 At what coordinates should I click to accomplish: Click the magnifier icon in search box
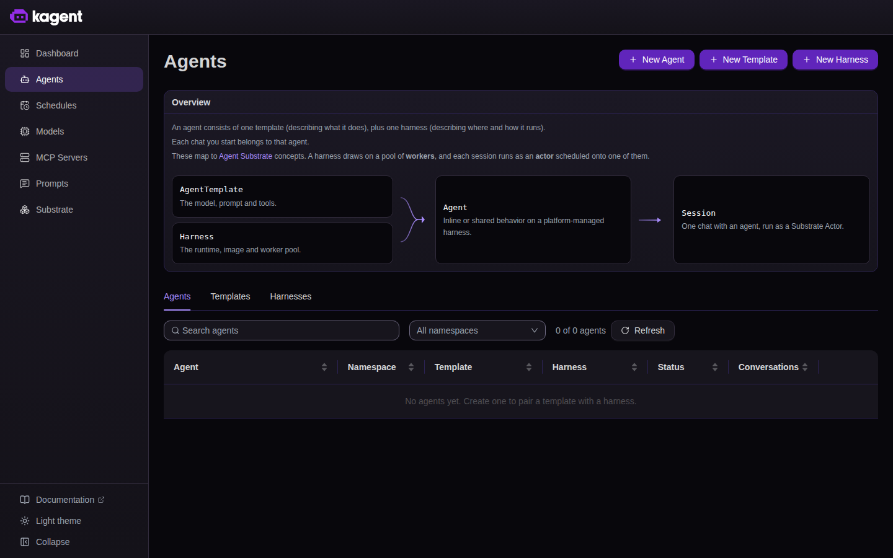(x=175, y=330)
